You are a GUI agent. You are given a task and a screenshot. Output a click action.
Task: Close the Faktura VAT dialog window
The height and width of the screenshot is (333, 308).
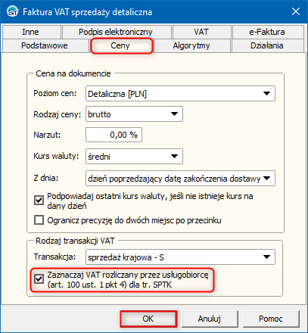pos(296,11)
